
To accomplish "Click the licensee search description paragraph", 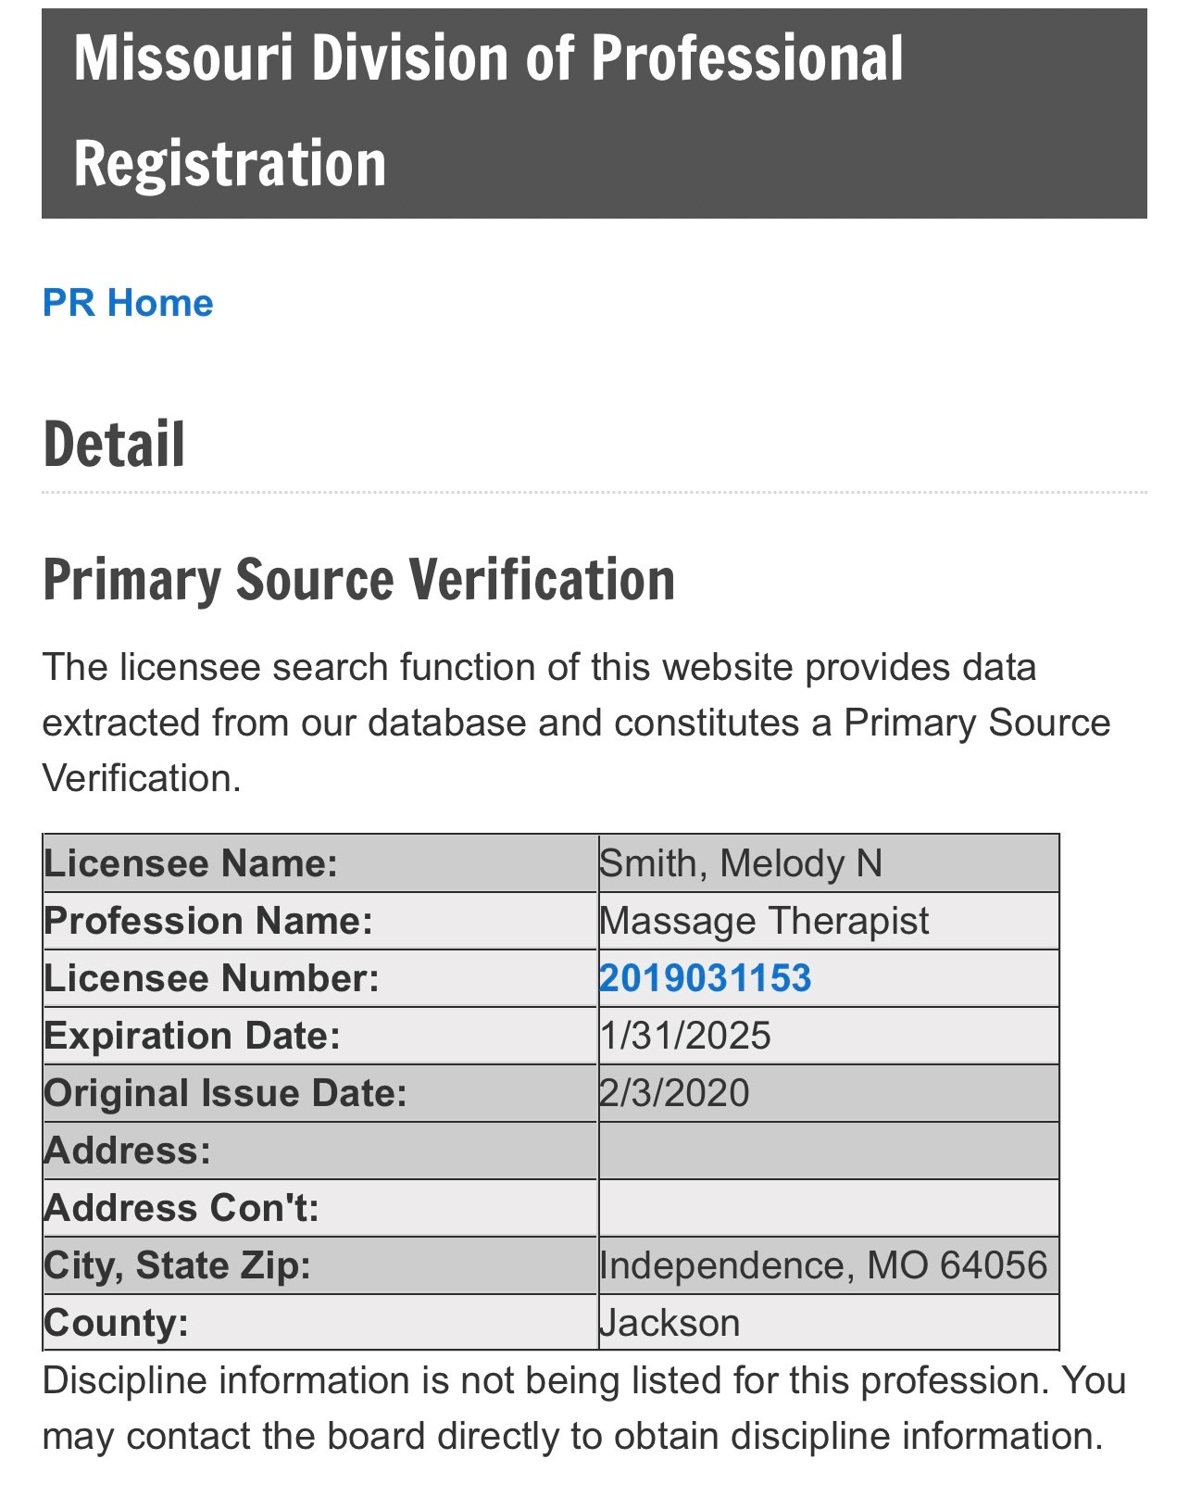I will [x=576, y=723].
